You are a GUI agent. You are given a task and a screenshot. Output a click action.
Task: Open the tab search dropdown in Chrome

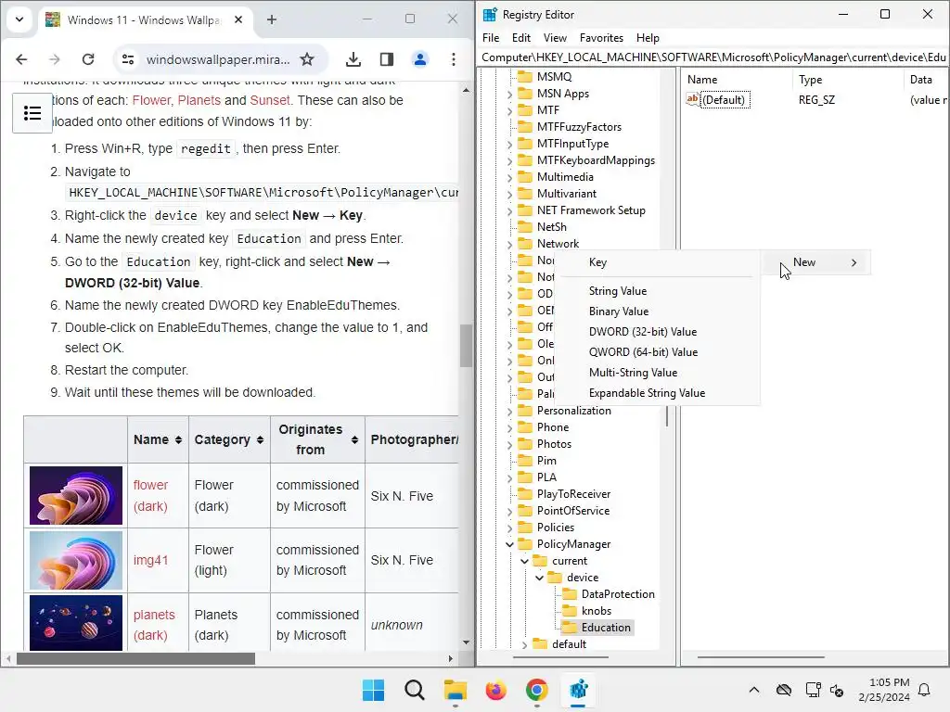(x=19, y=19)
